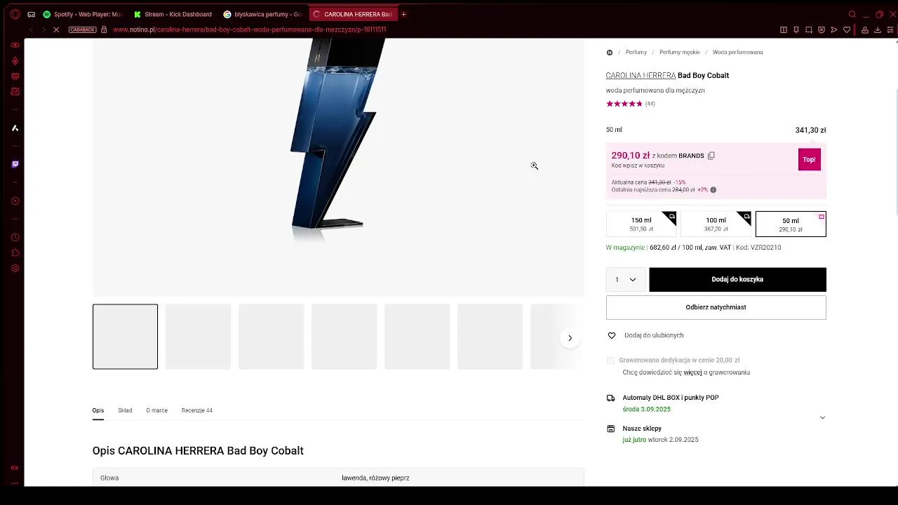Click the Notino home breadcrumb icon
898x505 pixels.
(609, 52)
